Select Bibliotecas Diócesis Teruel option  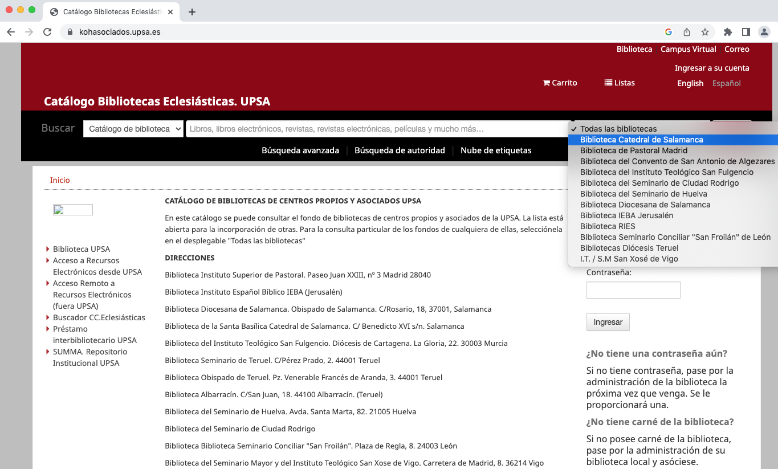click(629, 248)
